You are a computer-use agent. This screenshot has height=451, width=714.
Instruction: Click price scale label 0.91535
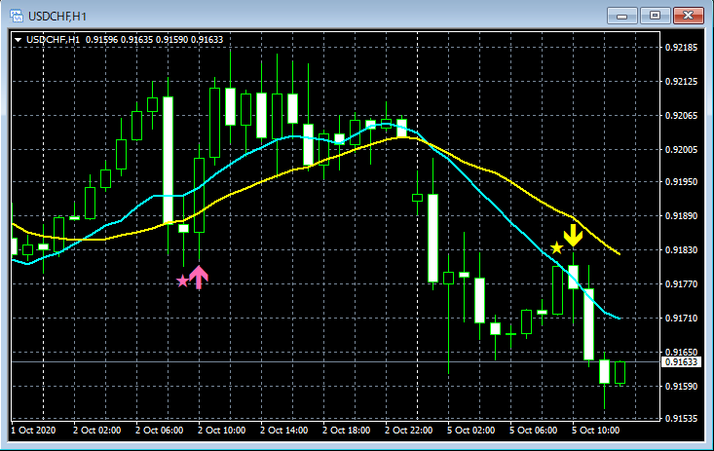681,418
